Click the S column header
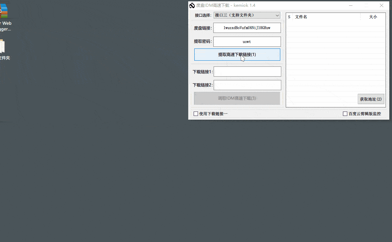 [x=289, y=17]
